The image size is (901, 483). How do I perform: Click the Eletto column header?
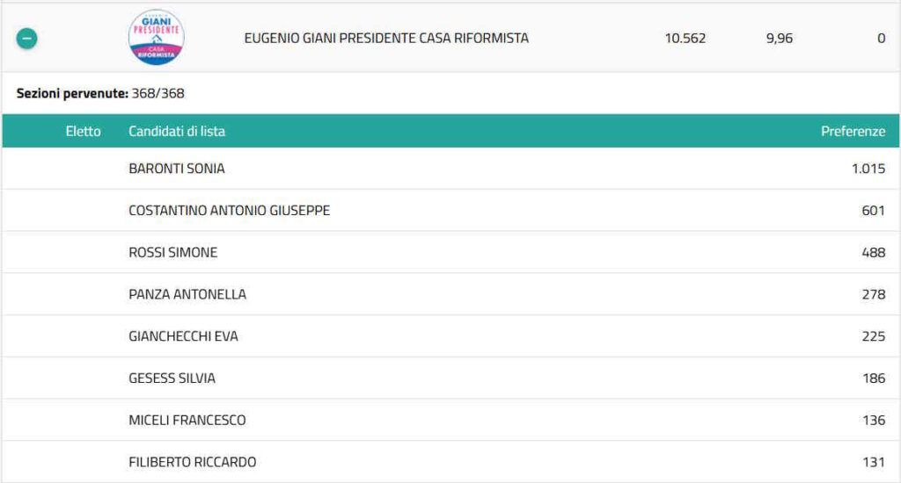pos(83,132)
